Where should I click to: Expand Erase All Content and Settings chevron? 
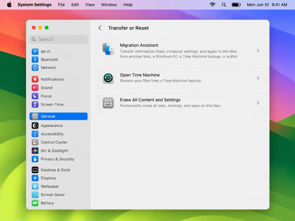[x=258, y=103]
